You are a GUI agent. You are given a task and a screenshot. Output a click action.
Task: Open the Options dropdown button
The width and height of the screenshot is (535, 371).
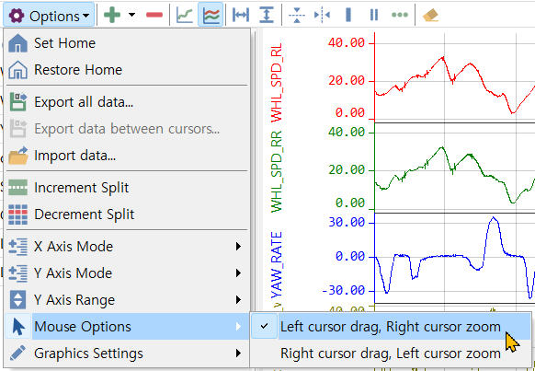coord(49,16)
